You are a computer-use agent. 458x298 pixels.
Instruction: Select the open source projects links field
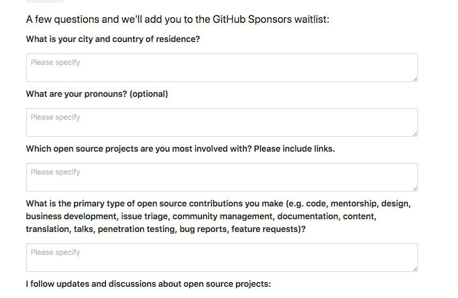click(222, 177)
